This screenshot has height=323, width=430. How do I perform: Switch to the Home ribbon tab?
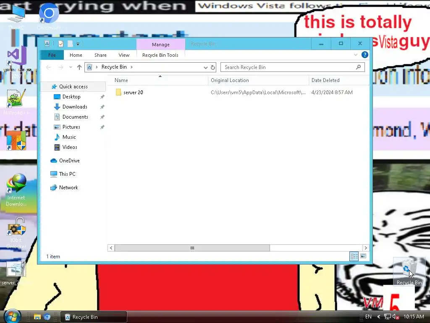[x=76, y=55]
